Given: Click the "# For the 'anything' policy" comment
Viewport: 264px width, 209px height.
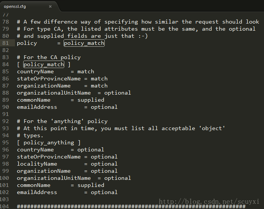Looking at the screenshot, I should pos(62,122).
